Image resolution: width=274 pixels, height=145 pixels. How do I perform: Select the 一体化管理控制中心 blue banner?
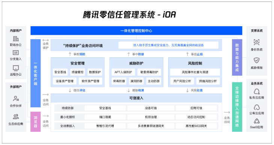[x=136, y=31]
